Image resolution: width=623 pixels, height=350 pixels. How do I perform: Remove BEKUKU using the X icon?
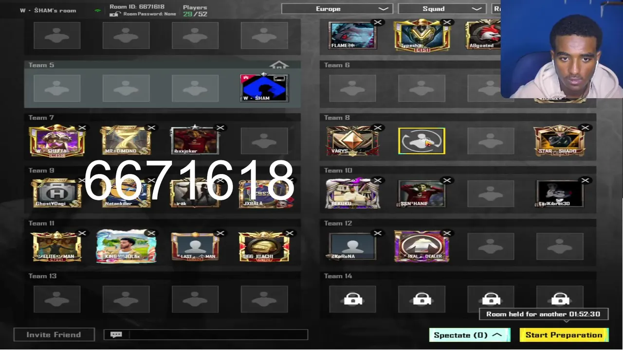(x=378, y=180)
